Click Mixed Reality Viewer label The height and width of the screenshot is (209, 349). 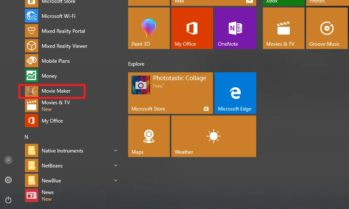64,46
